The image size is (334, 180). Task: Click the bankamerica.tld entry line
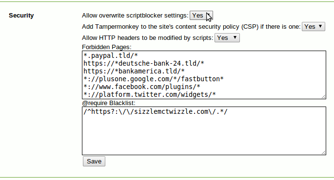[x=134, y=71]
